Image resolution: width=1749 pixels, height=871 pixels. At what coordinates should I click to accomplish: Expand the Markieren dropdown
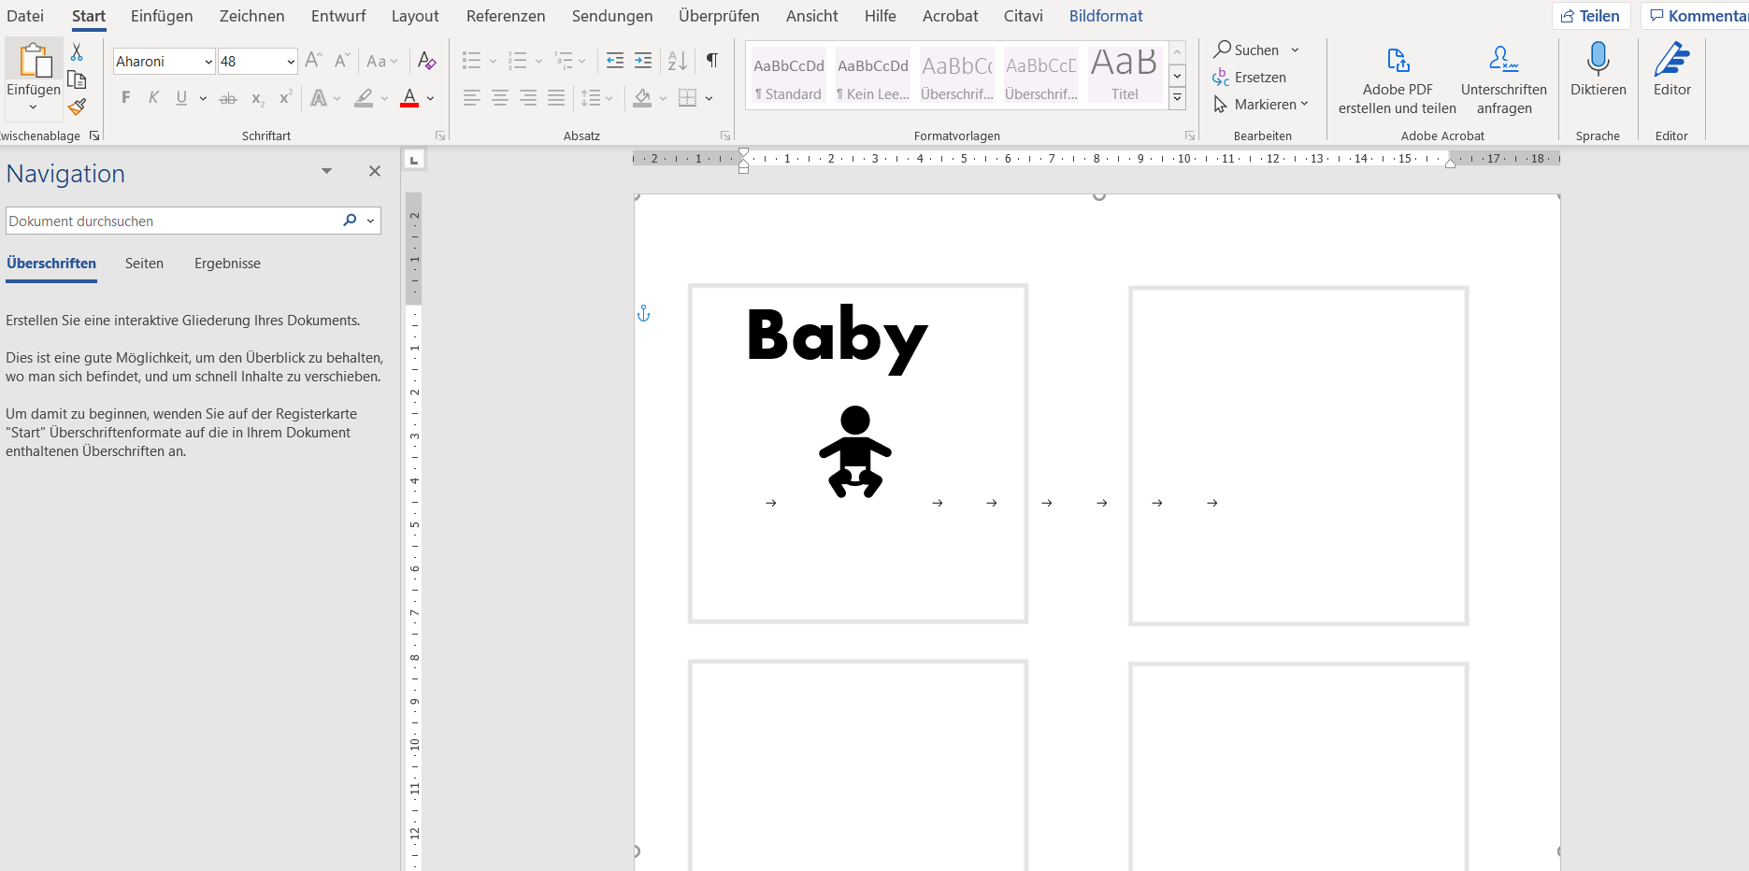coord(1304,104)
